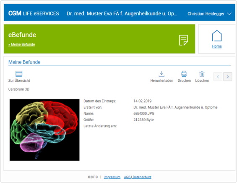Click the Home house icon
Viewport: 237px width, 183px height.
click(x=217, y=36)
